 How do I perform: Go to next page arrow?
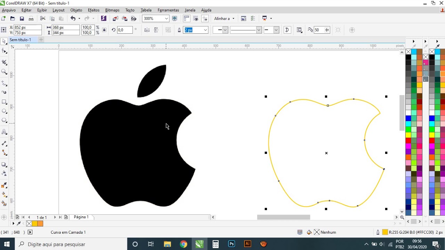click(55, 217)
